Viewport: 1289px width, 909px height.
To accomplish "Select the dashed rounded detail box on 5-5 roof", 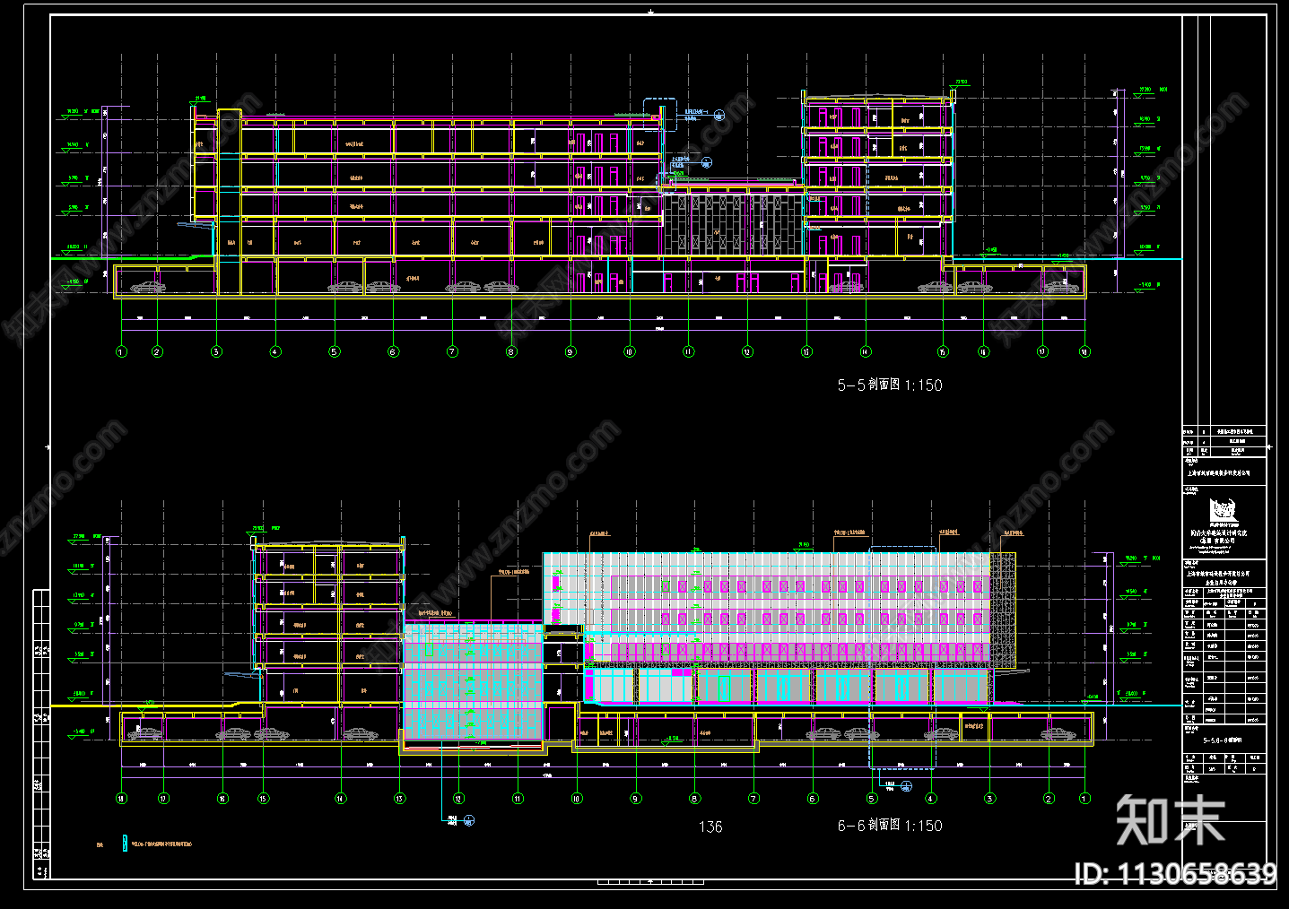I will tap(660, 115).
